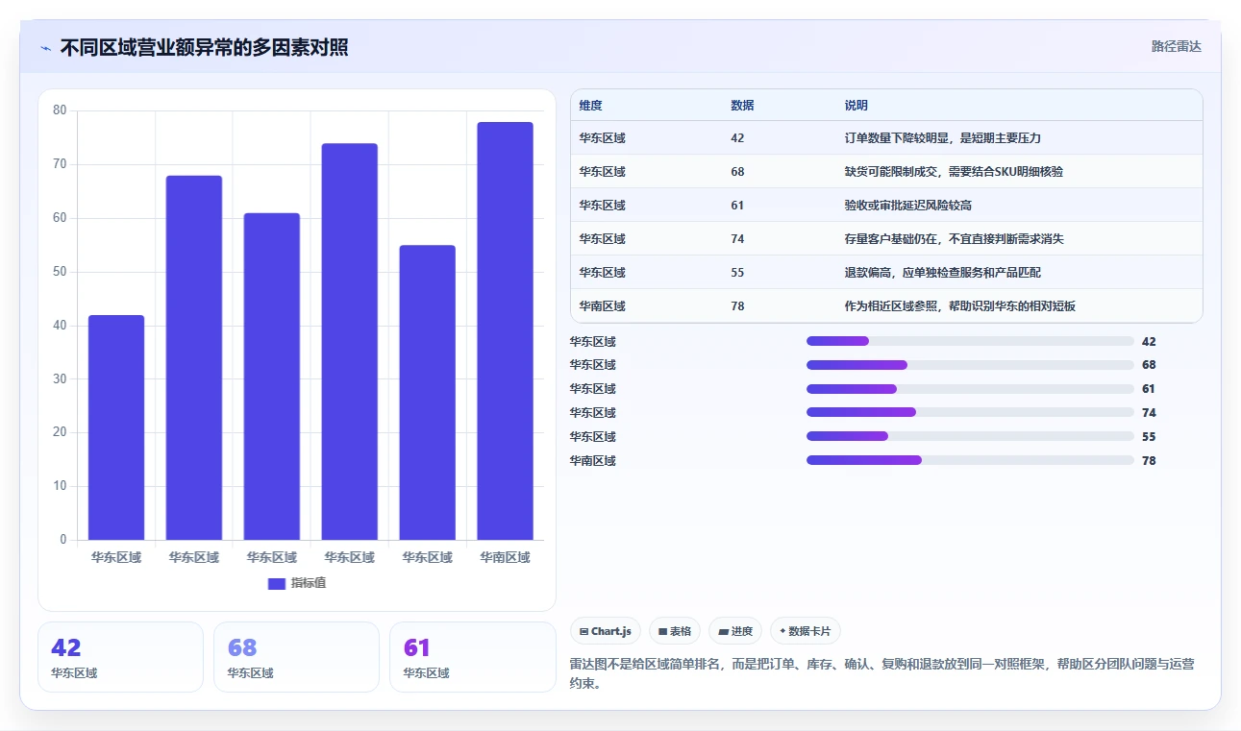Click the small icon beside the page title
This screenshot has width=1241, height=731.
click(45, 48)
